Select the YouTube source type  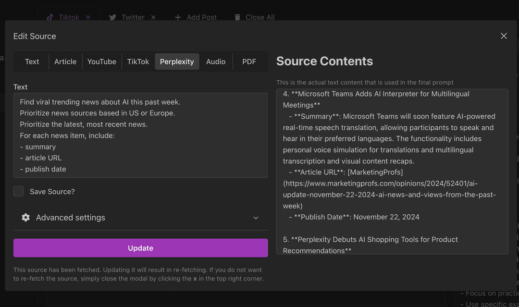coord(101,61)
